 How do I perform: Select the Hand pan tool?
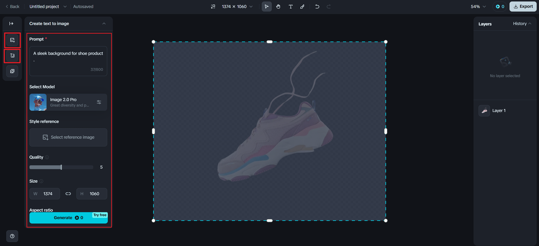click(278, 7)
